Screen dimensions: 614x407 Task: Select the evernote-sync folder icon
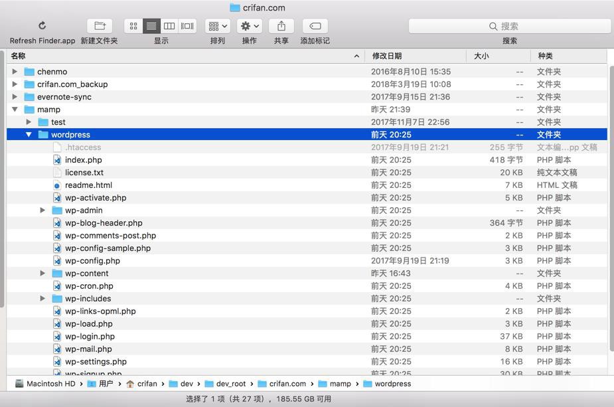(x=29, y=97)
